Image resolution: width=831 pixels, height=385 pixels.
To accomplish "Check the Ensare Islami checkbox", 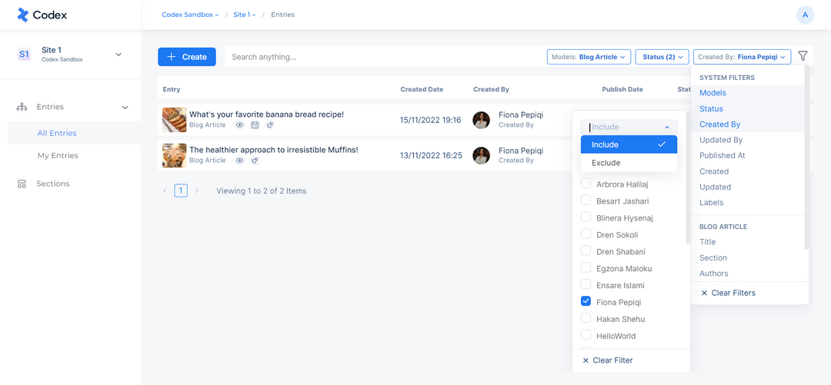I will pos(586,284).
